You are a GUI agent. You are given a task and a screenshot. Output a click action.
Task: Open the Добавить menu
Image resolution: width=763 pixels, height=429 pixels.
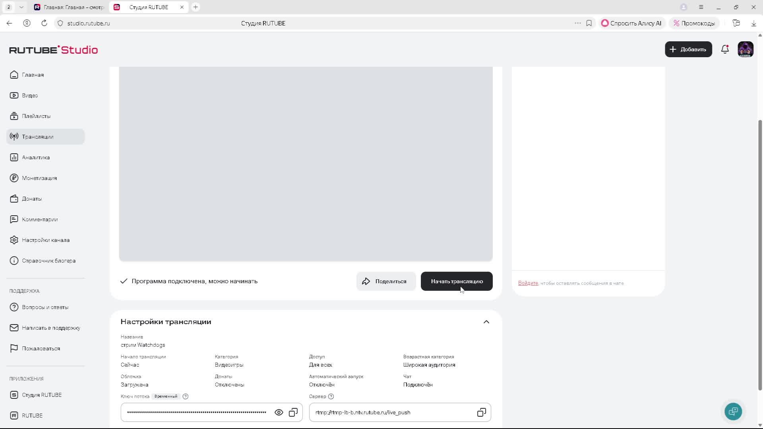[x=688, y=49]
